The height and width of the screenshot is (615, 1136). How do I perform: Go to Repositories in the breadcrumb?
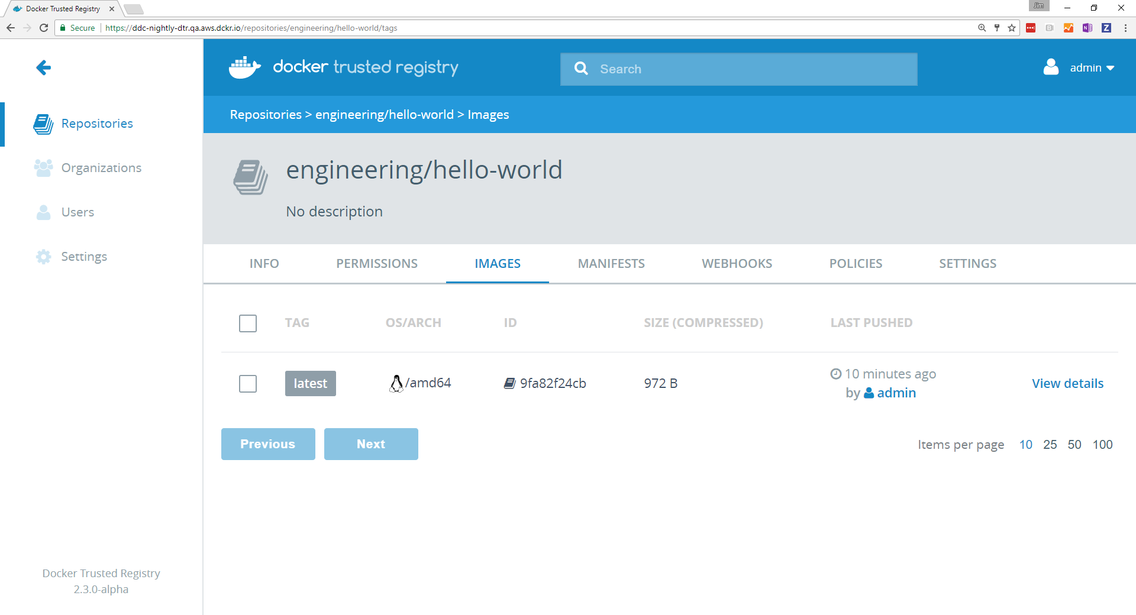[266, 115]
